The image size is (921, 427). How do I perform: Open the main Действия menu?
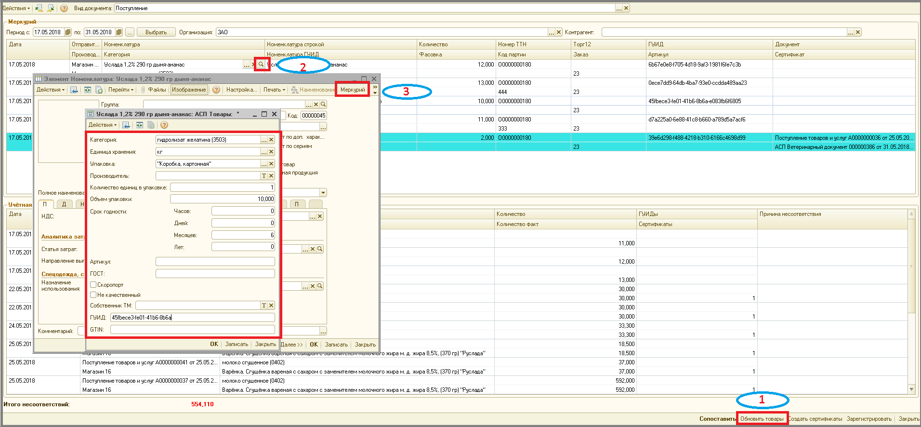(16, 8)
